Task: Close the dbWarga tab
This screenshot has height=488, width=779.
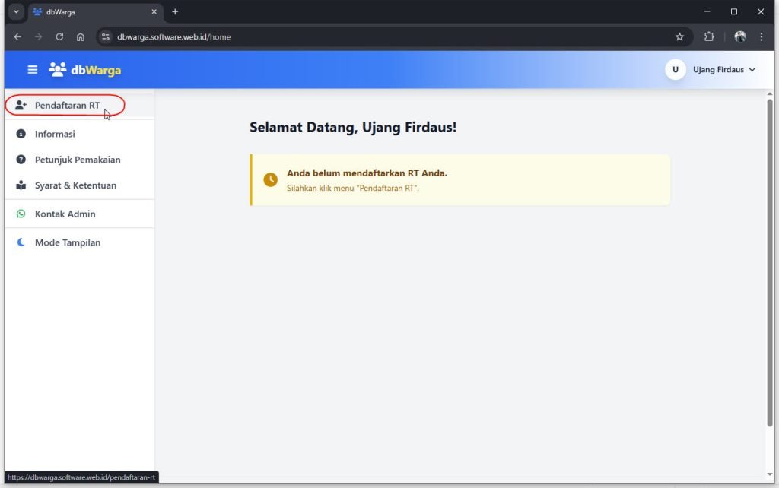Action: click(154, 12)
